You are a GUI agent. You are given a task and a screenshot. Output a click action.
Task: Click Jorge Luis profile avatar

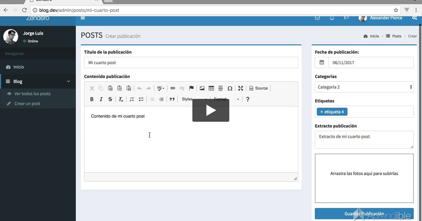coord(11,37)
